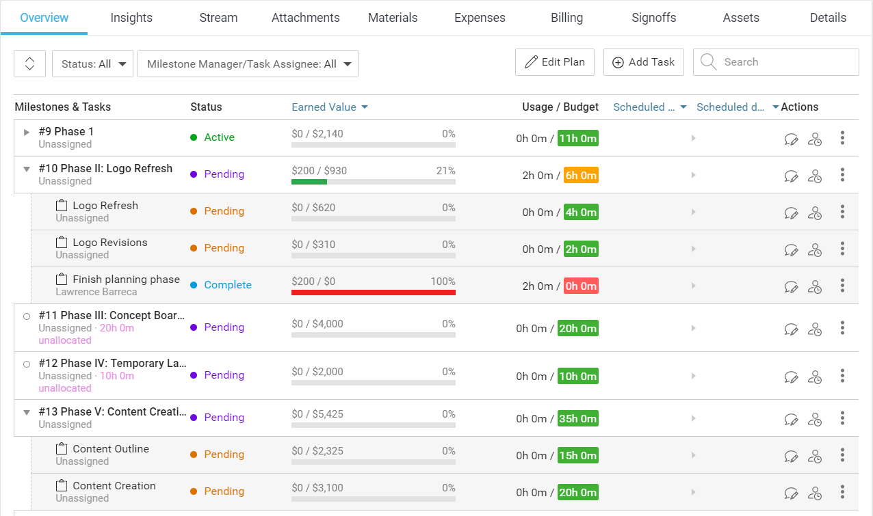Select the radio circle beside #12 Phase IV
The width and height of the screenshot is (873, 516).
tap(25, 364)
